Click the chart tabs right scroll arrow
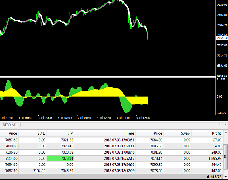The width and height of the screenshot is (228, 180). 225,125
